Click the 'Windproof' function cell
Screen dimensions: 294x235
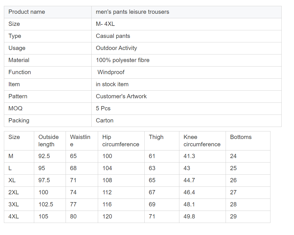[x=111, y=72]
